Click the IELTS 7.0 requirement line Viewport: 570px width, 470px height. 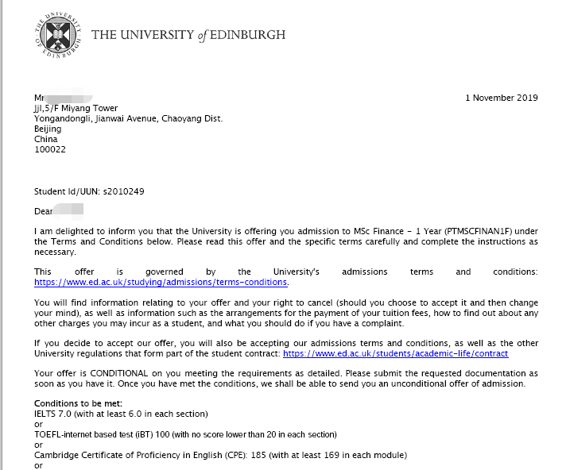(x=120, y=414)
